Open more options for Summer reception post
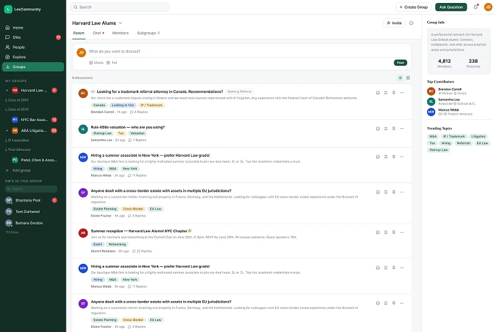The image size is (496, 332). pos(402,232)
